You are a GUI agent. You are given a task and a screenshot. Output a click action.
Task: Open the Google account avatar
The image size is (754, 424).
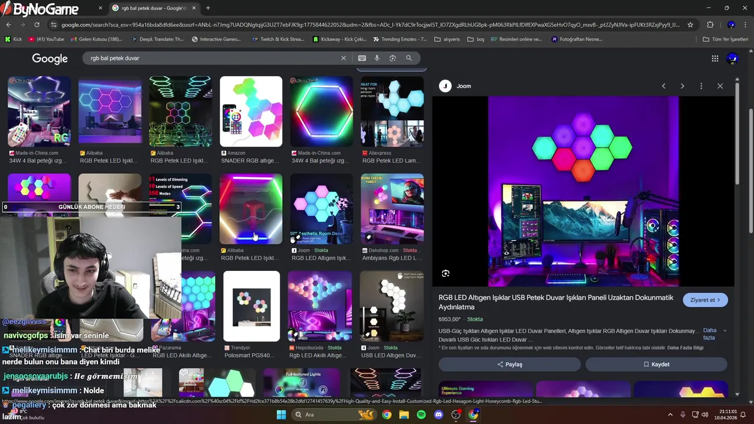pyautogui.click(x=733, y=58)
